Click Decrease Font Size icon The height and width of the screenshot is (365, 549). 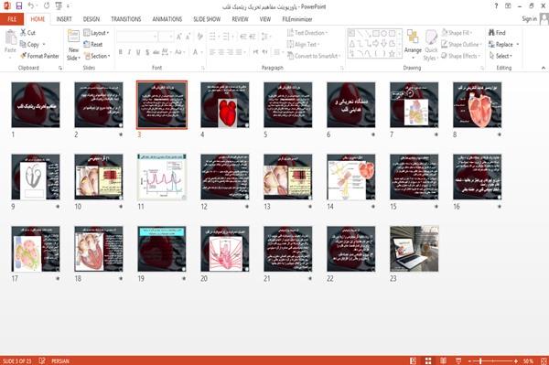(188, 37)
